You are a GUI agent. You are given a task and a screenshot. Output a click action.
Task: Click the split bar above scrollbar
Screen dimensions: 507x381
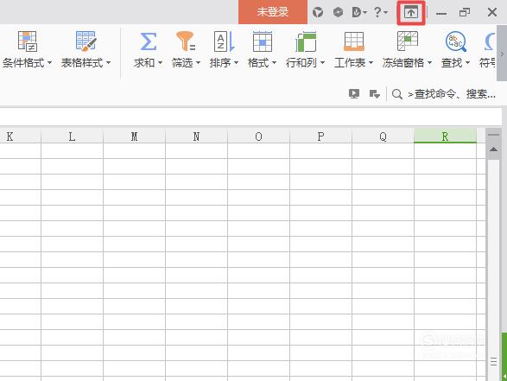(493, 135)
